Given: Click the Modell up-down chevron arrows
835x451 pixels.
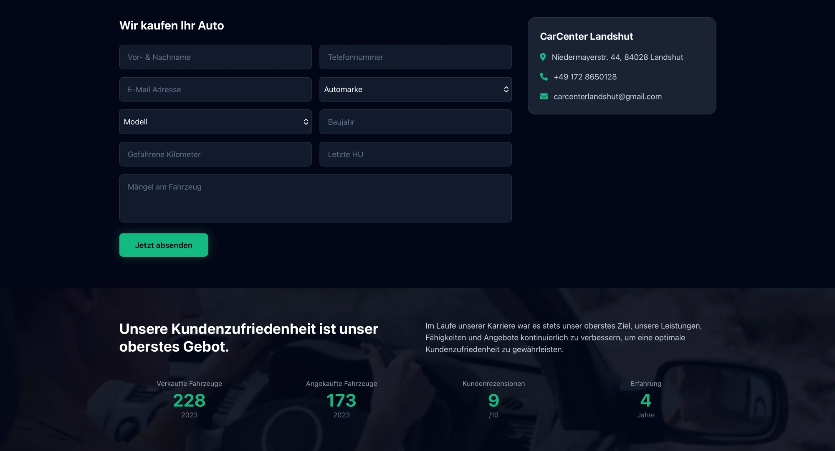Looking at the screenshot, I should 306,122.
